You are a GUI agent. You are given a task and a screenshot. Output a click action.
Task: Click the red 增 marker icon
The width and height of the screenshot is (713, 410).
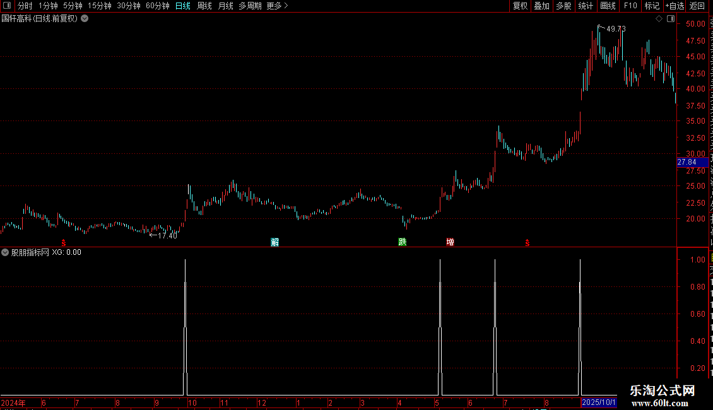point(450,242)
